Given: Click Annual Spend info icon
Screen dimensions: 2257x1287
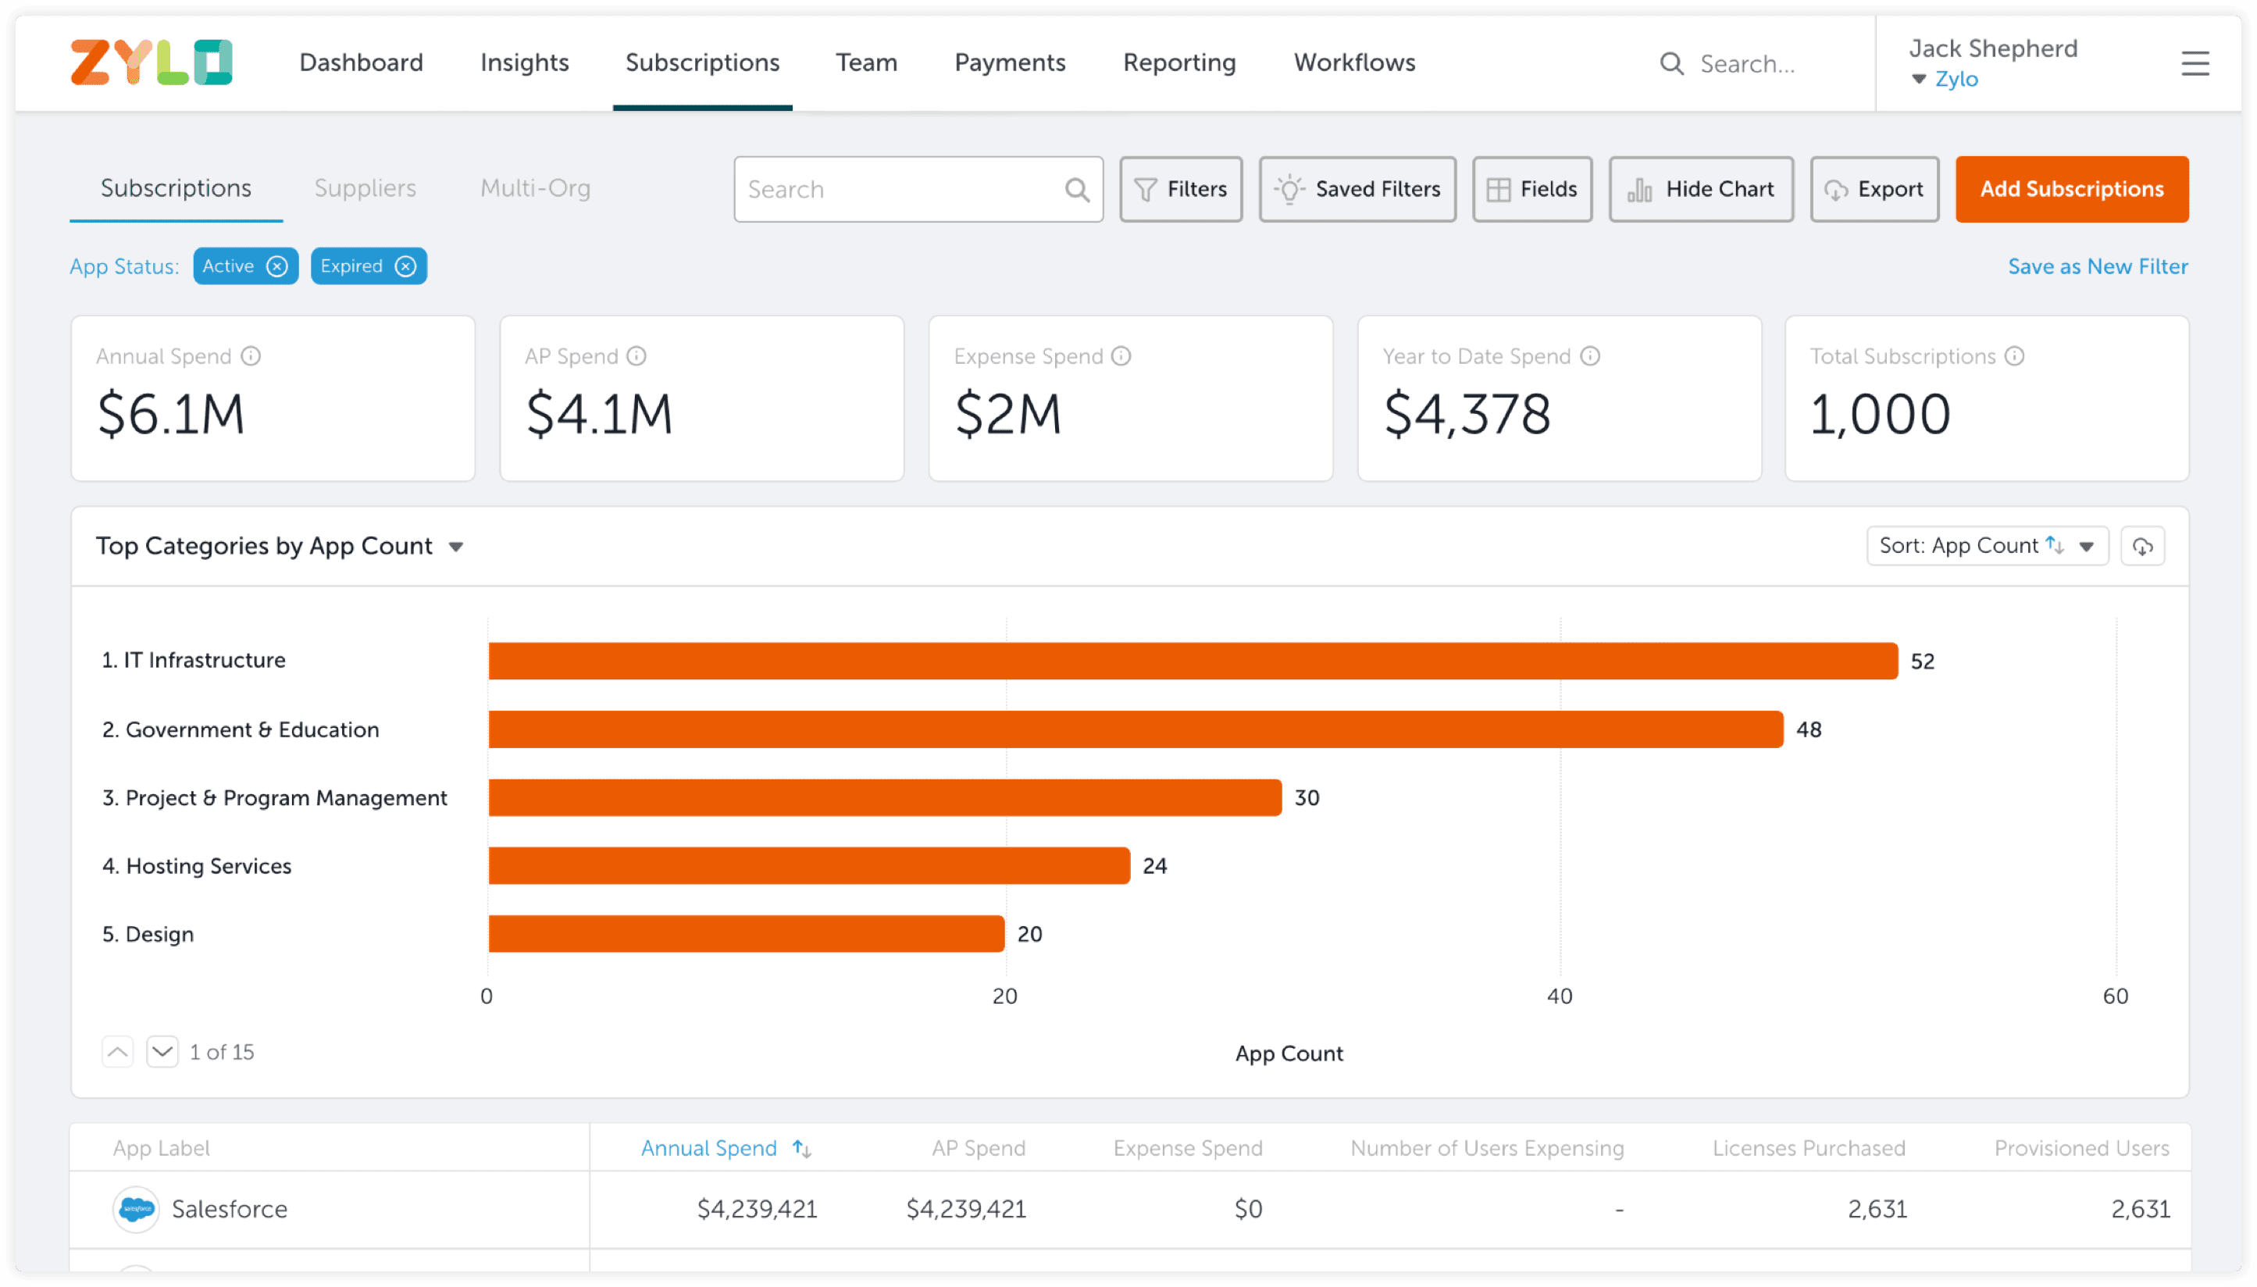Looking at the screenshot, I should click(x=251, y=356).
